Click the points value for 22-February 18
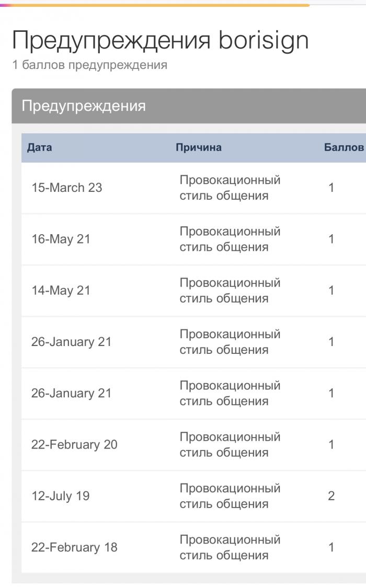The image size is (366, 587). (331, 547)
